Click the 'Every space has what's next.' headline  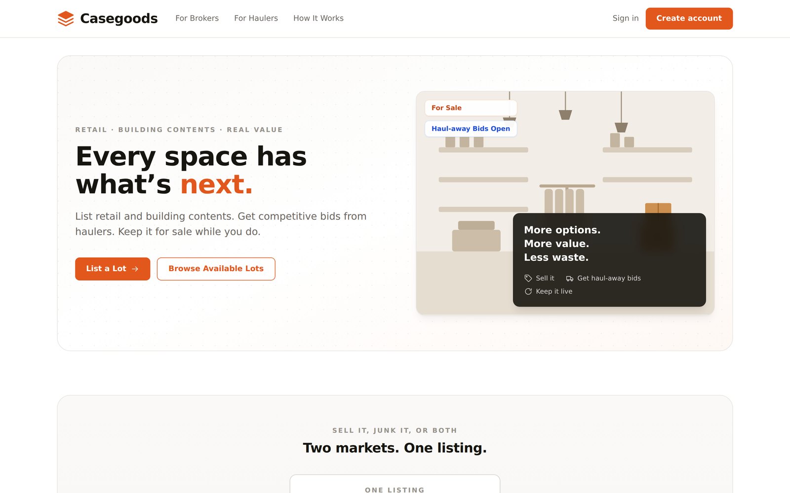pos(191,170)
